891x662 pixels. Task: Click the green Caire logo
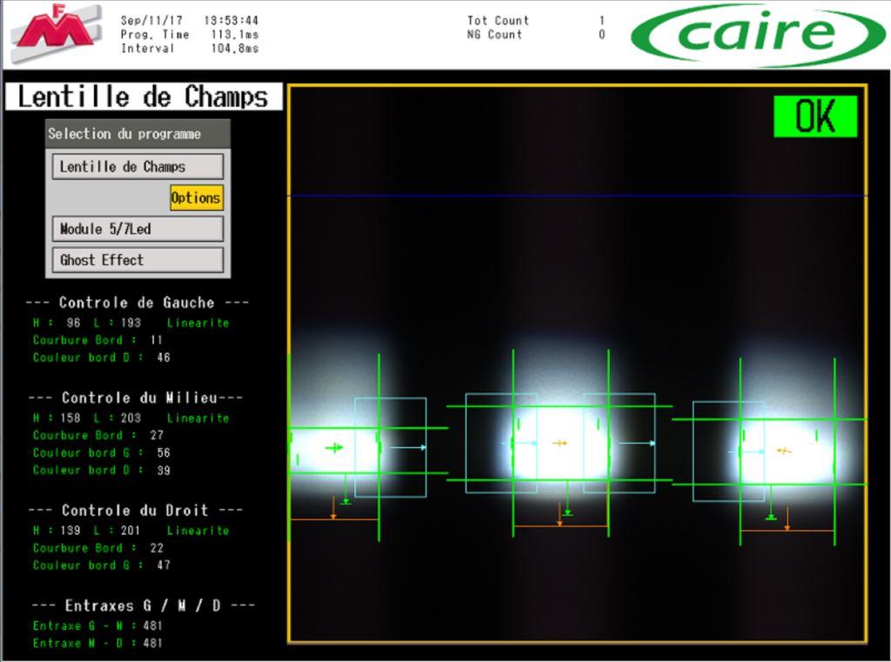[x=757, y=35]
